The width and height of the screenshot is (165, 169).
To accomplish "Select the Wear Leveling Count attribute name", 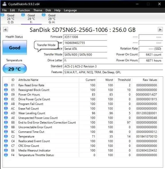I will pyautogui.click(x=32, y=113).
